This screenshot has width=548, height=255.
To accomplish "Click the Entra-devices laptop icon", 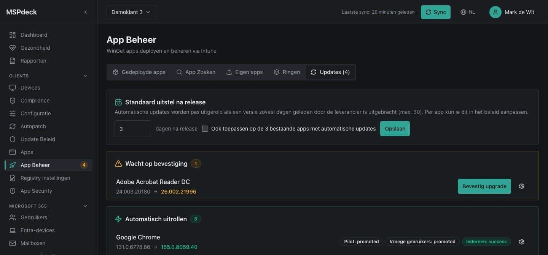I will [x=13, y=230].
